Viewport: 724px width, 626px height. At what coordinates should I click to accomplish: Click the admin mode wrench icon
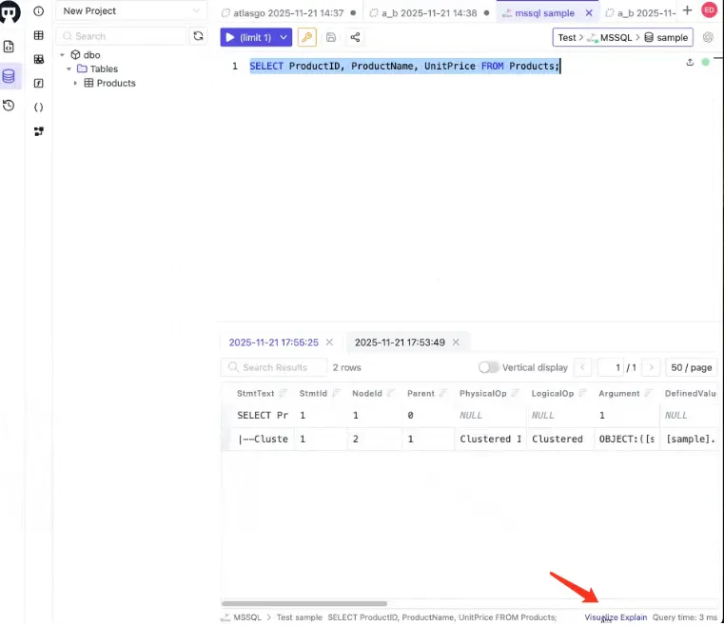click(x=307, y=37)
